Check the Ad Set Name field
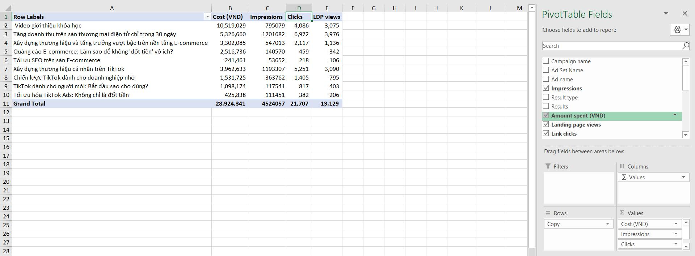695x256 pixels. point(546,70)
